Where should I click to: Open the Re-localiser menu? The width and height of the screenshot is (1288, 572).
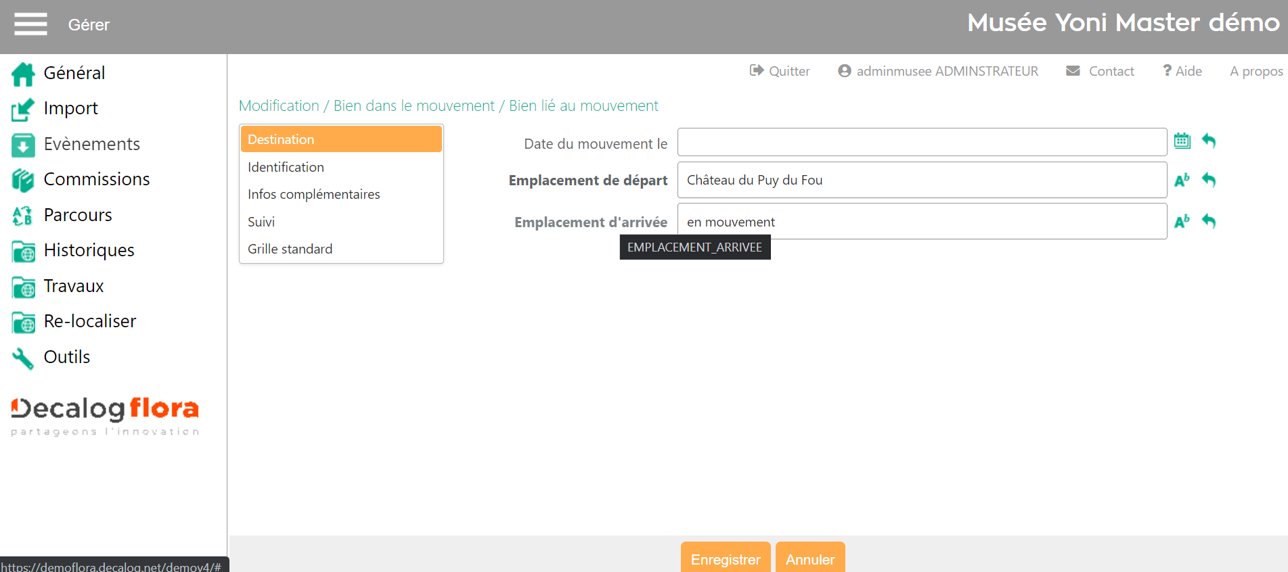click(90, 321)
